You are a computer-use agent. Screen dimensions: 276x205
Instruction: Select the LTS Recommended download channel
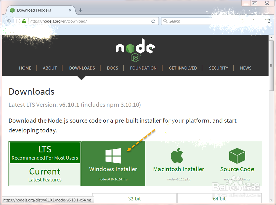pyautogui.click(x=44, y=153)
